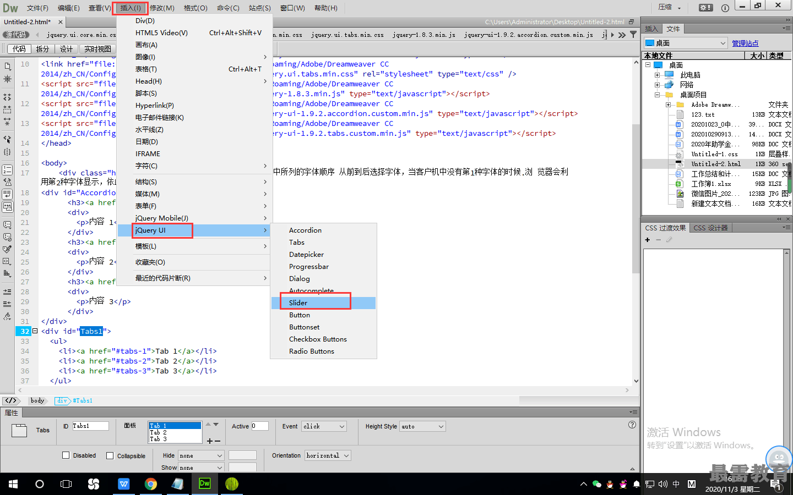Click the Dreamweaver icon in the taskbar
Screen dimensions: 793x495
tap(204, 484)
